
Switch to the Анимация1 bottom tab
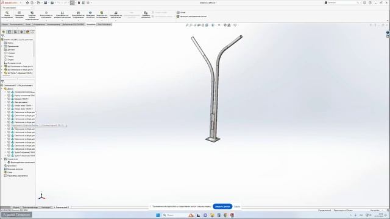point(46,207)
